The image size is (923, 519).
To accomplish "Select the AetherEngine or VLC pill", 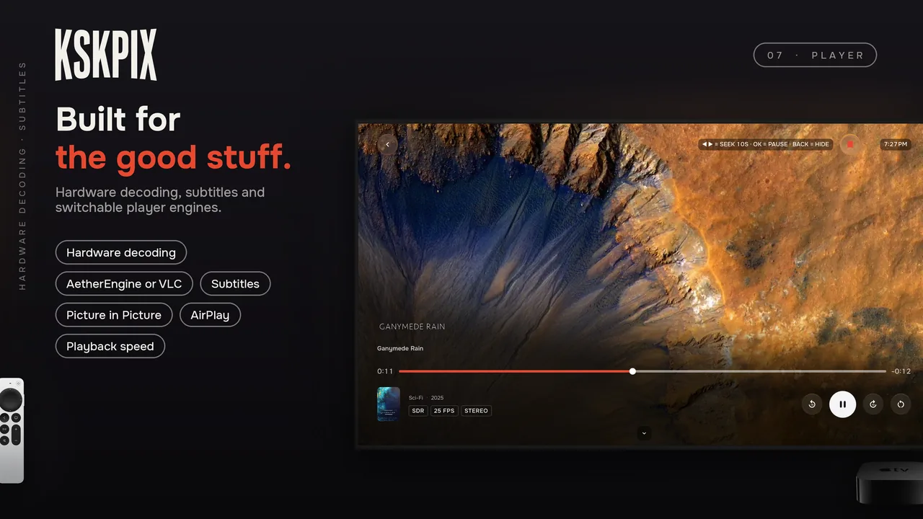I will tap(124, 284).
